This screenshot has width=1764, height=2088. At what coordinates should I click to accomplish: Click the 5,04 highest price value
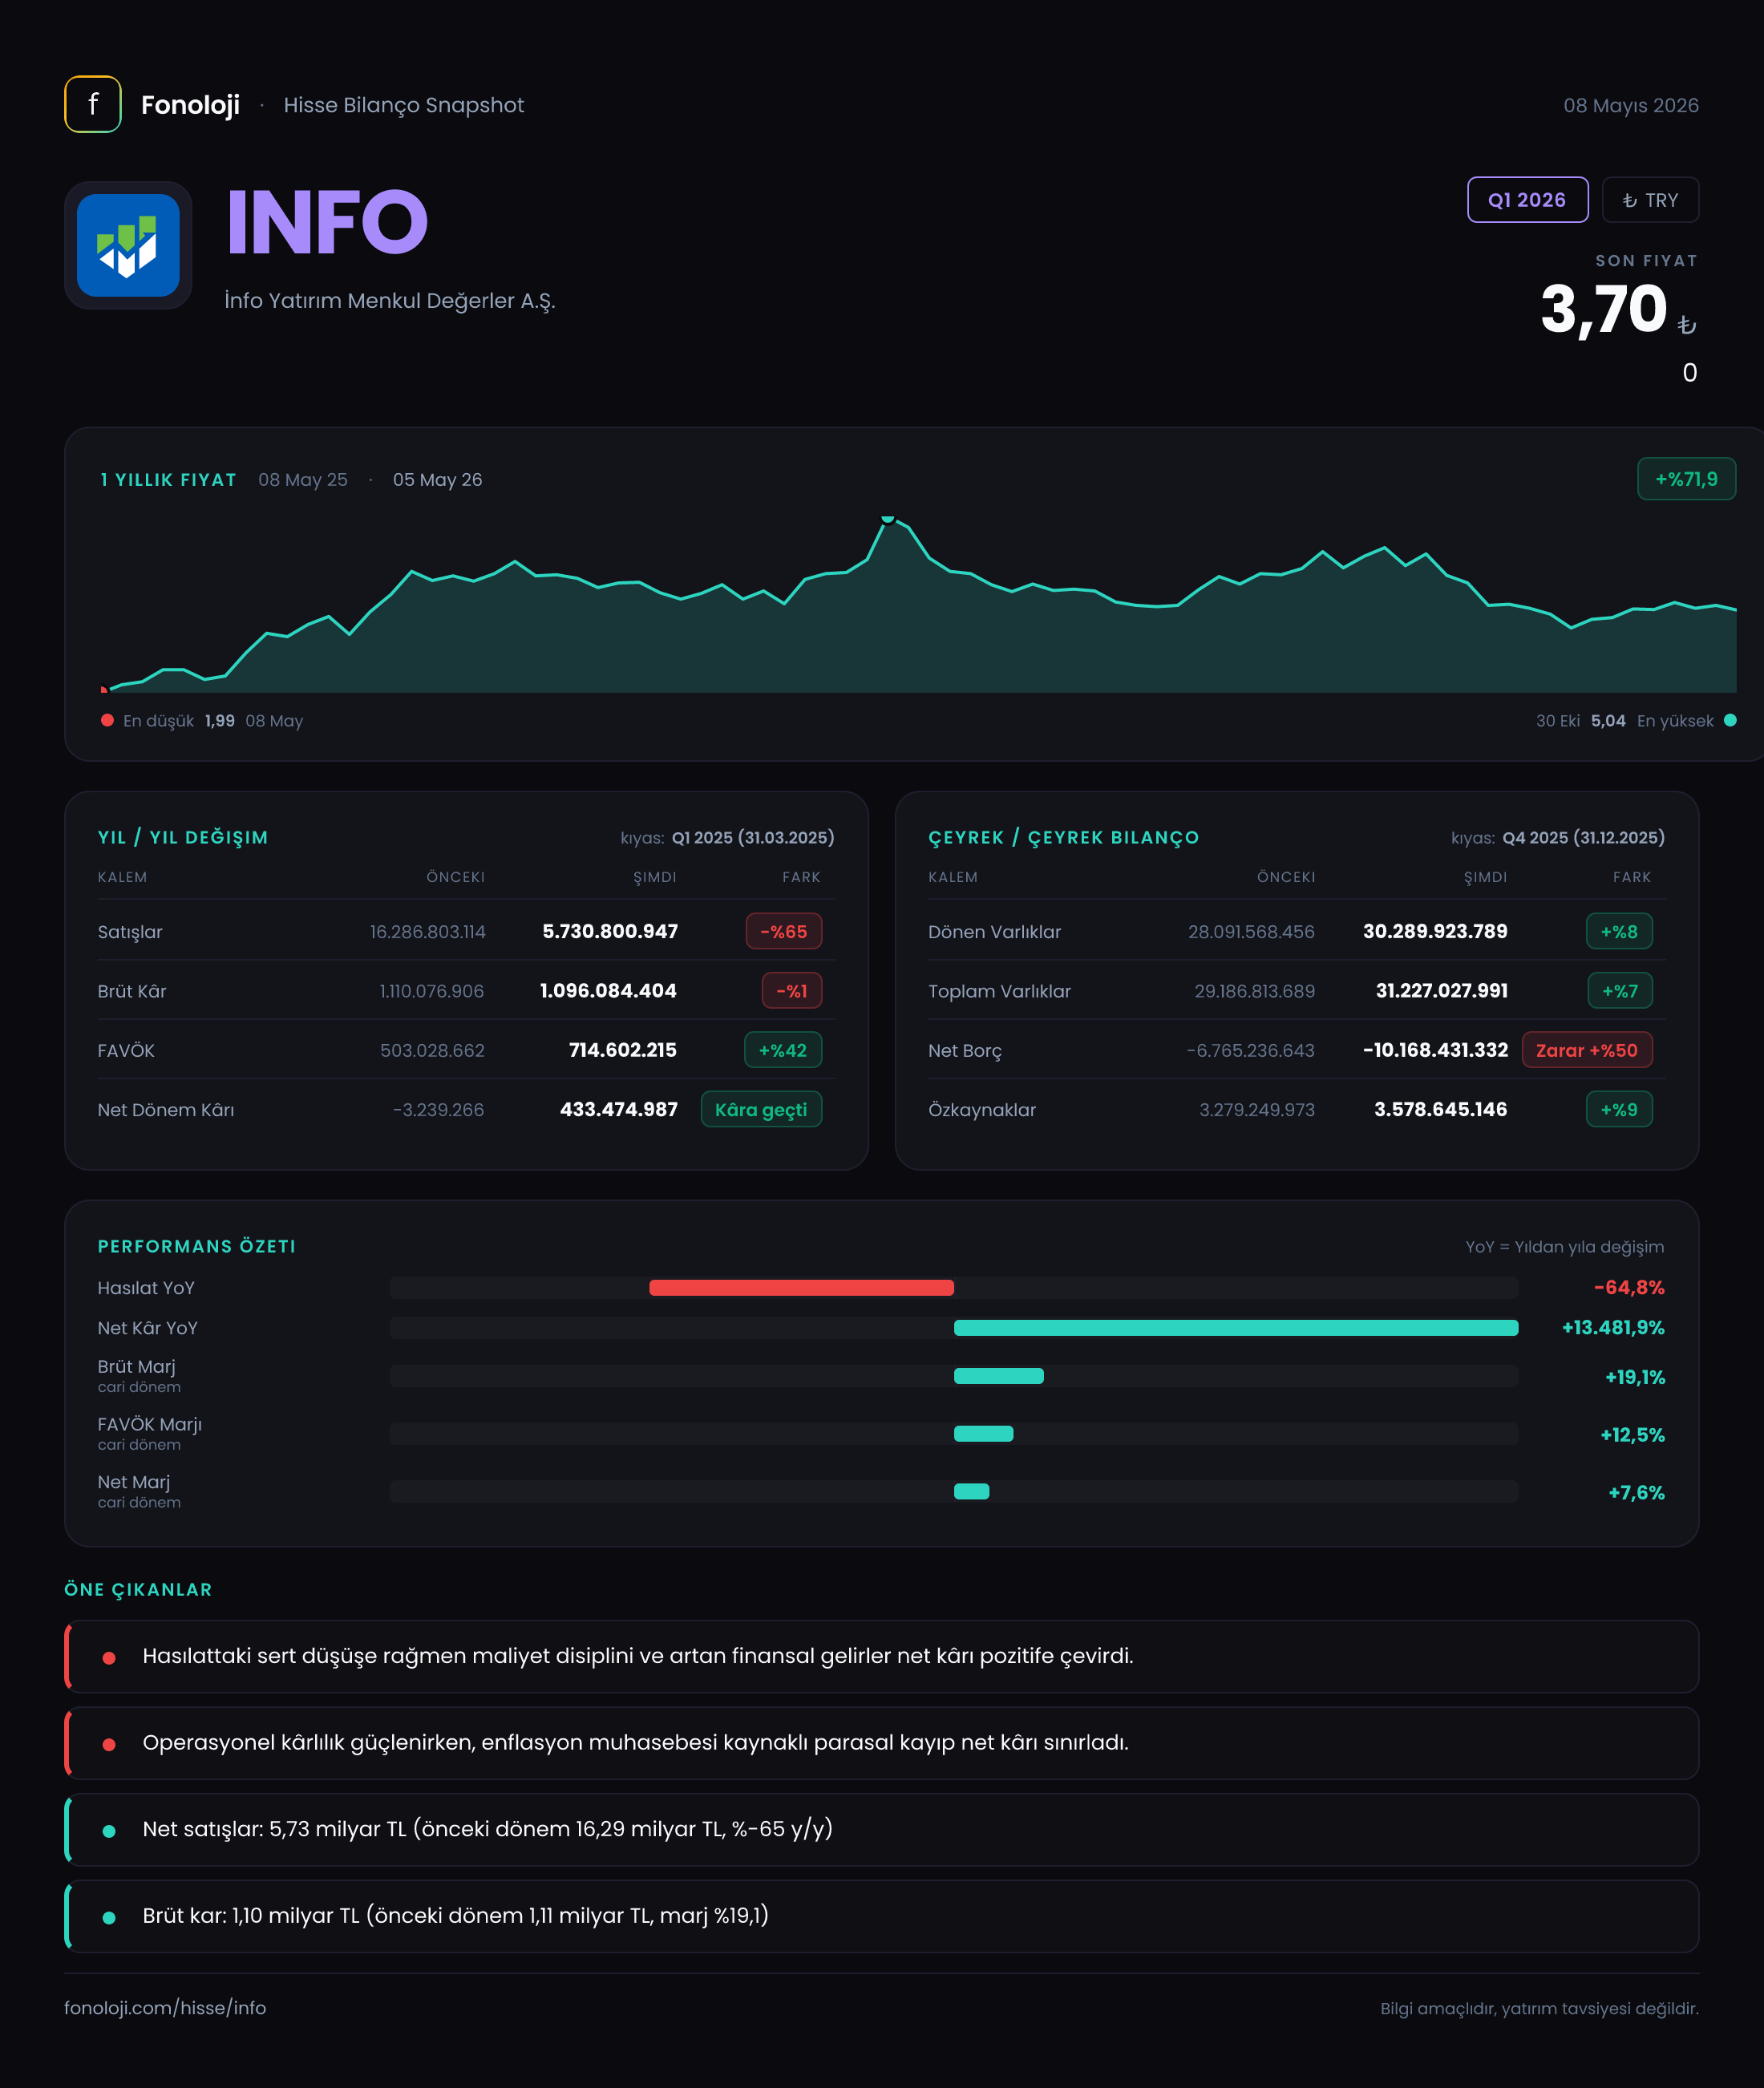[x=1608, y=721]
